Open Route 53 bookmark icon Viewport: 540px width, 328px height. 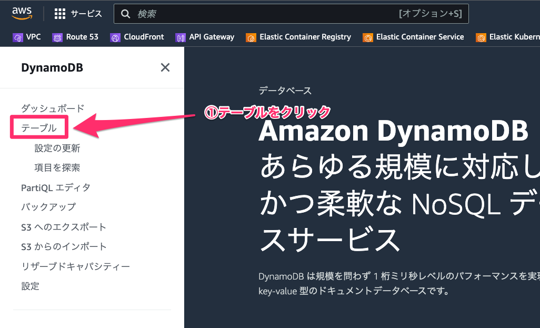[x=57, y=37]
